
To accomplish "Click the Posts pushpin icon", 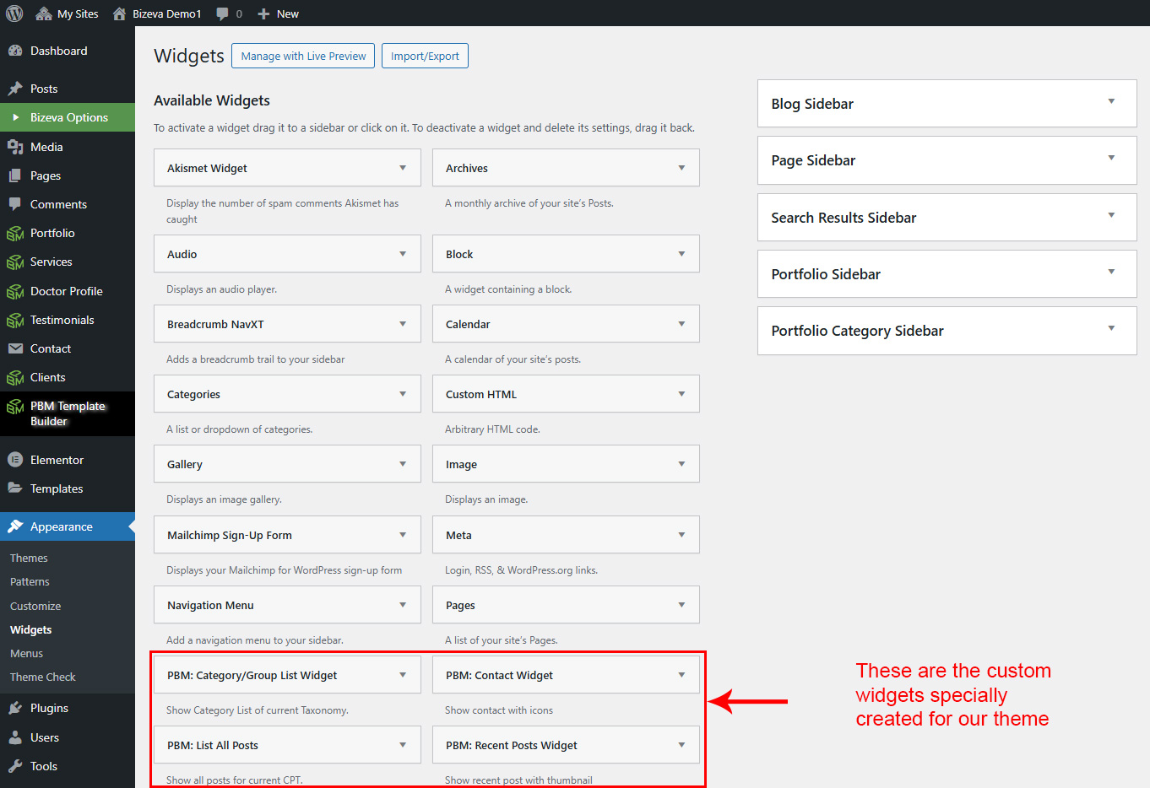I will [x=15, y=89].
